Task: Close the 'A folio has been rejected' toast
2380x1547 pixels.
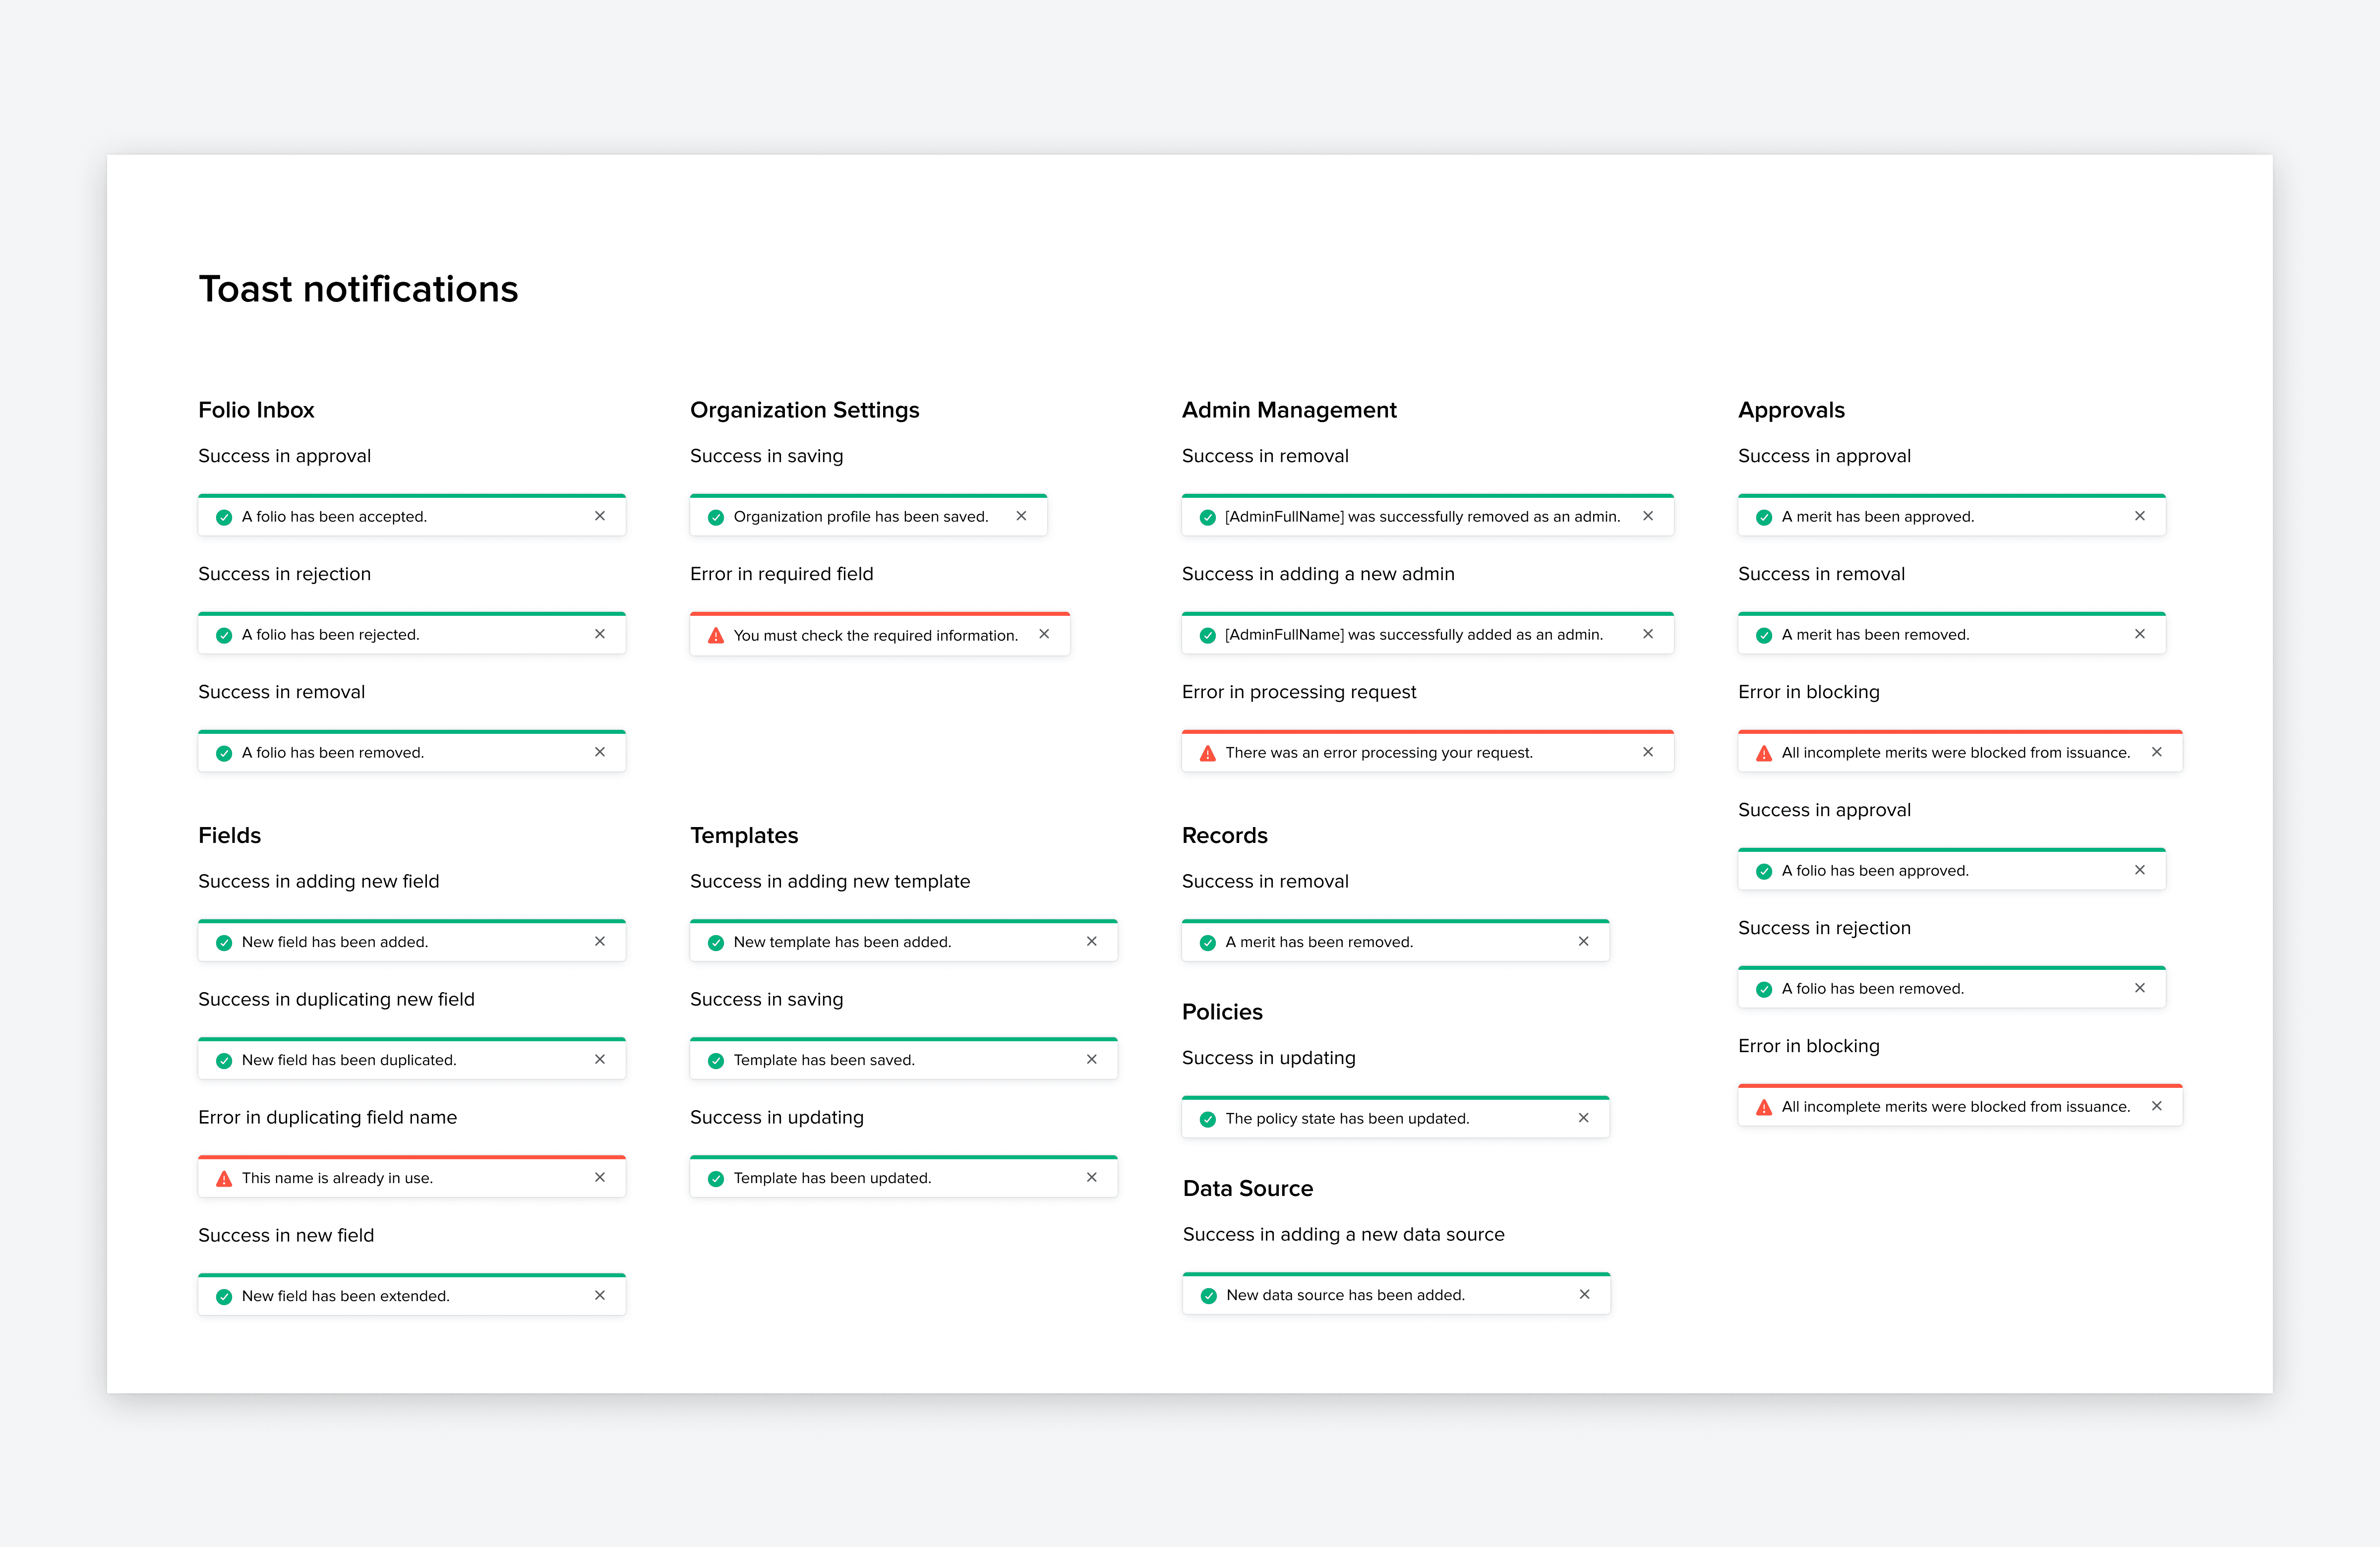Action: [x=600, y=634]
